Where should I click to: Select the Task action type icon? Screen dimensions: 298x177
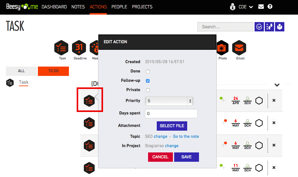click(61, 48)
